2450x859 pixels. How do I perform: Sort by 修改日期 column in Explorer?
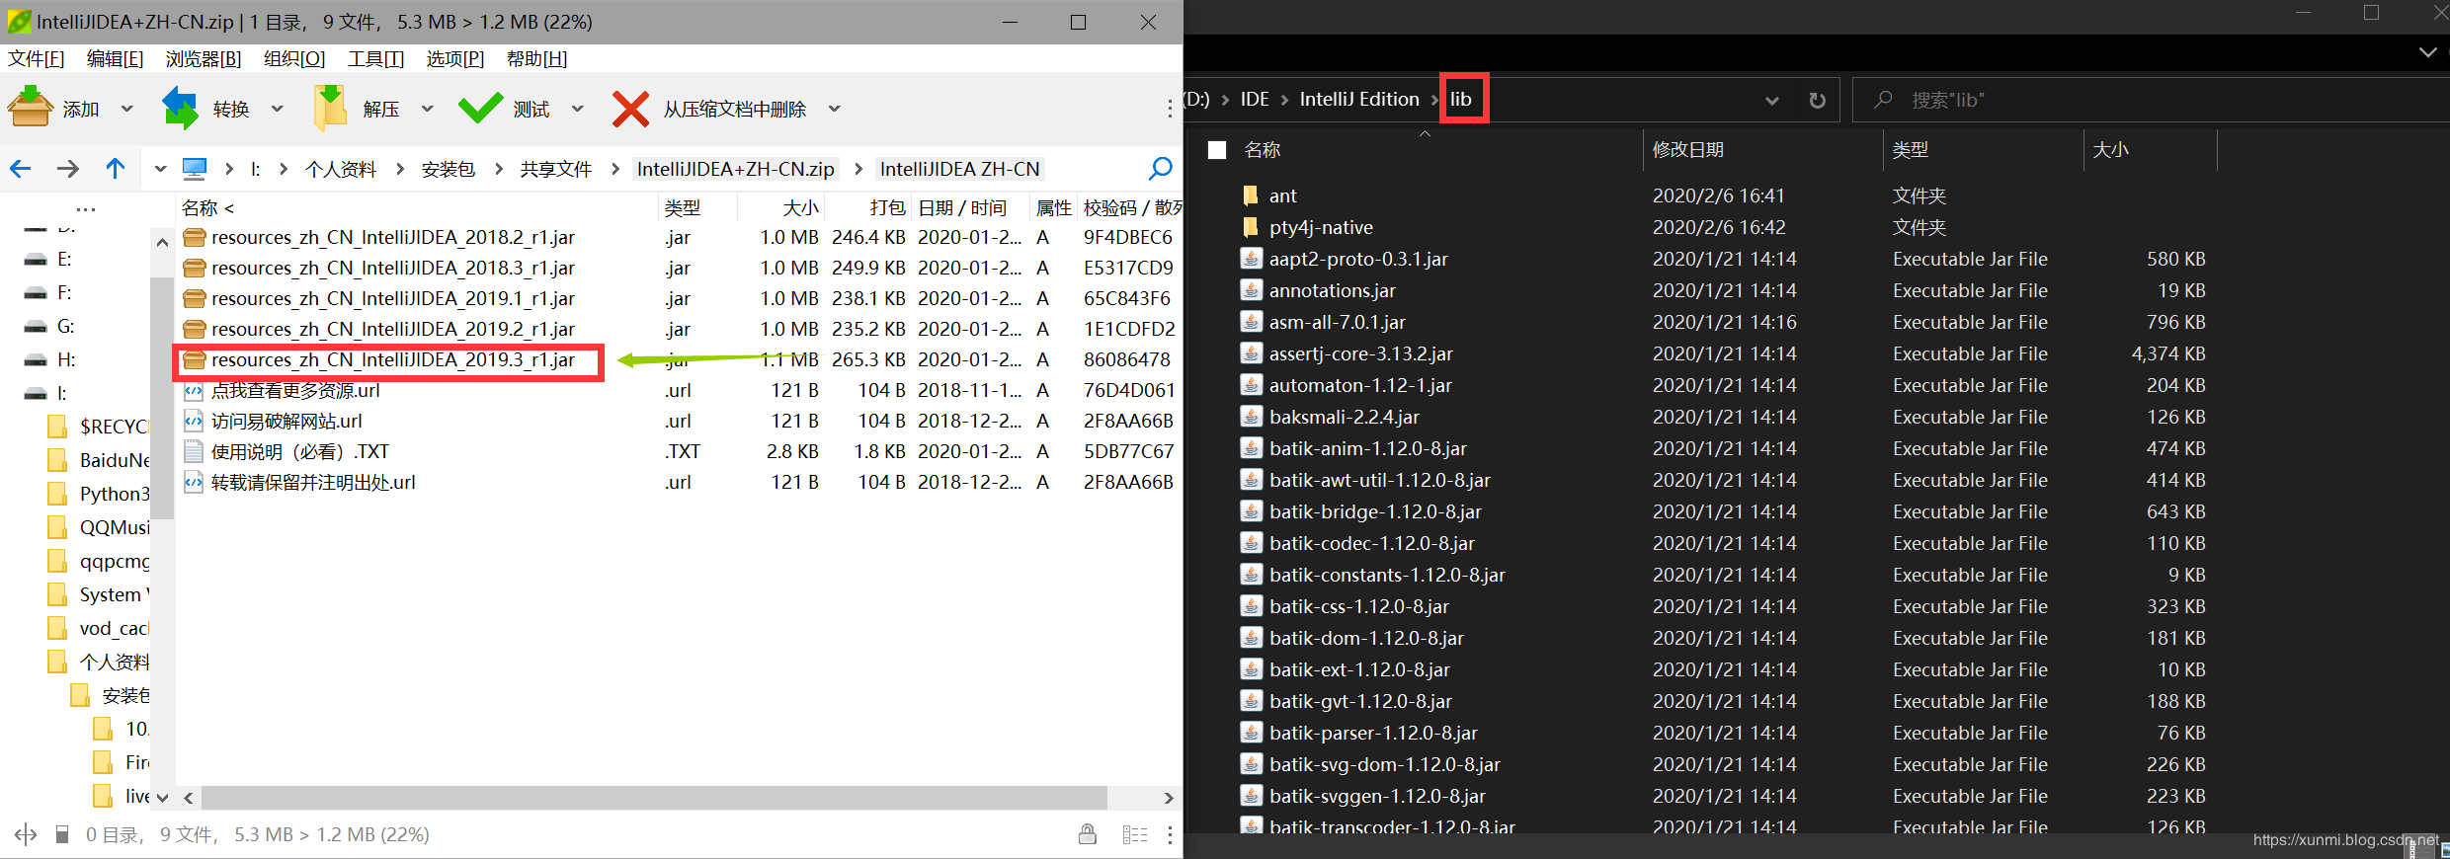(x=1688, y=150)
